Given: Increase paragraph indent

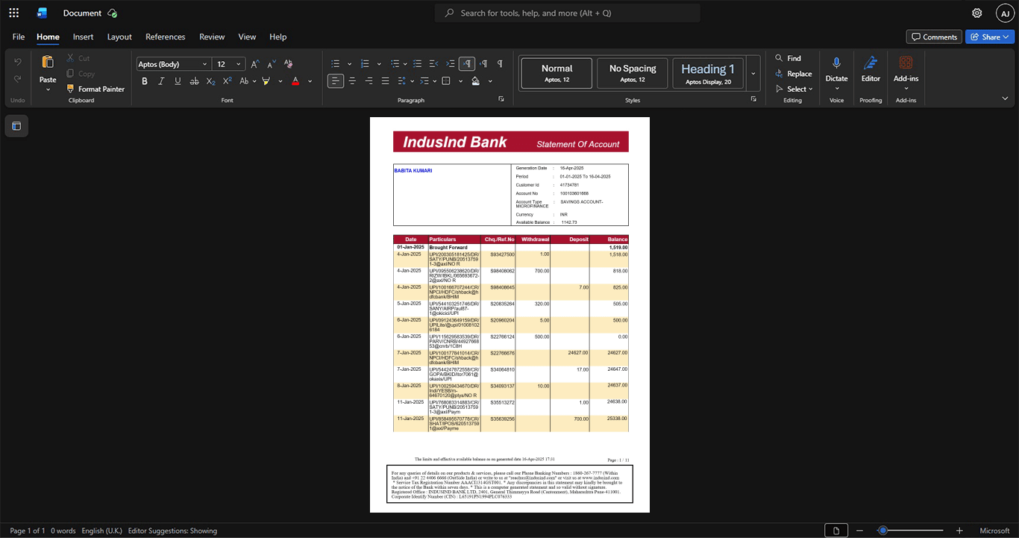Looking at the screenshot, I should tap(451, 64).
